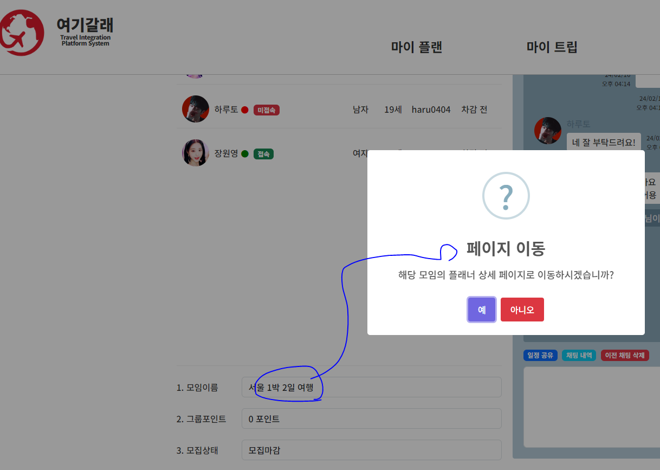The height and width of the screenshot is (470, 660).
Task: Click the haru0404 user ID text
Action: [x=431, y=110]
